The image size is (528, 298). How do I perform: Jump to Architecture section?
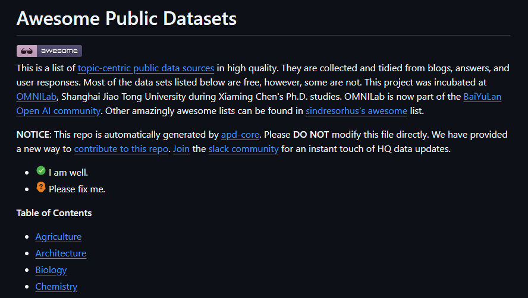click(61, 253)
